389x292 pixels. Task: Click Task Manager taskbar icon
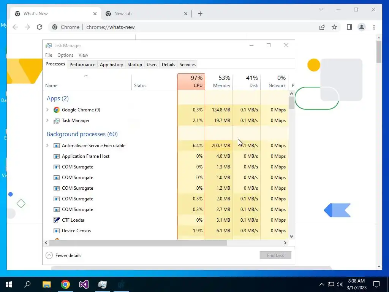click(103, 284)
